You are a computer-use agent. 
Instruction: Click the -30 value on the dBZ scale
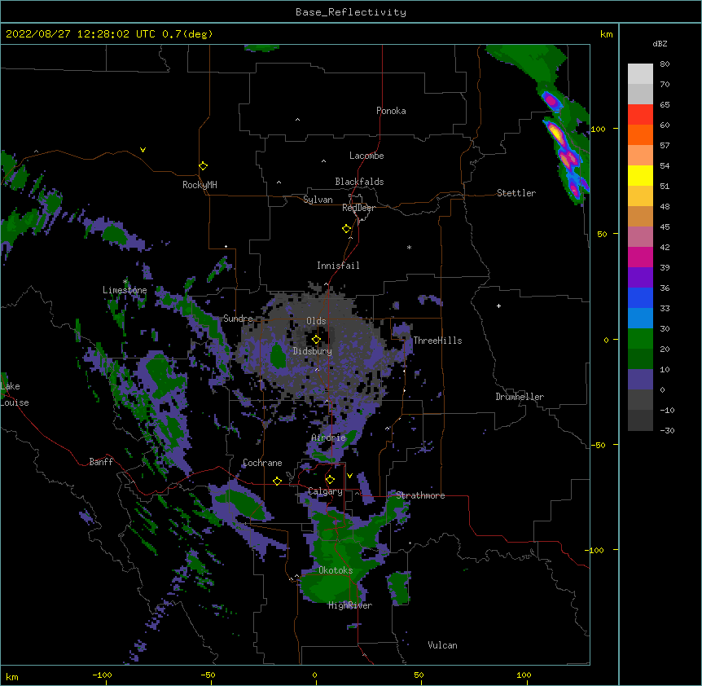pyautogui.click(x=667, y=431)
